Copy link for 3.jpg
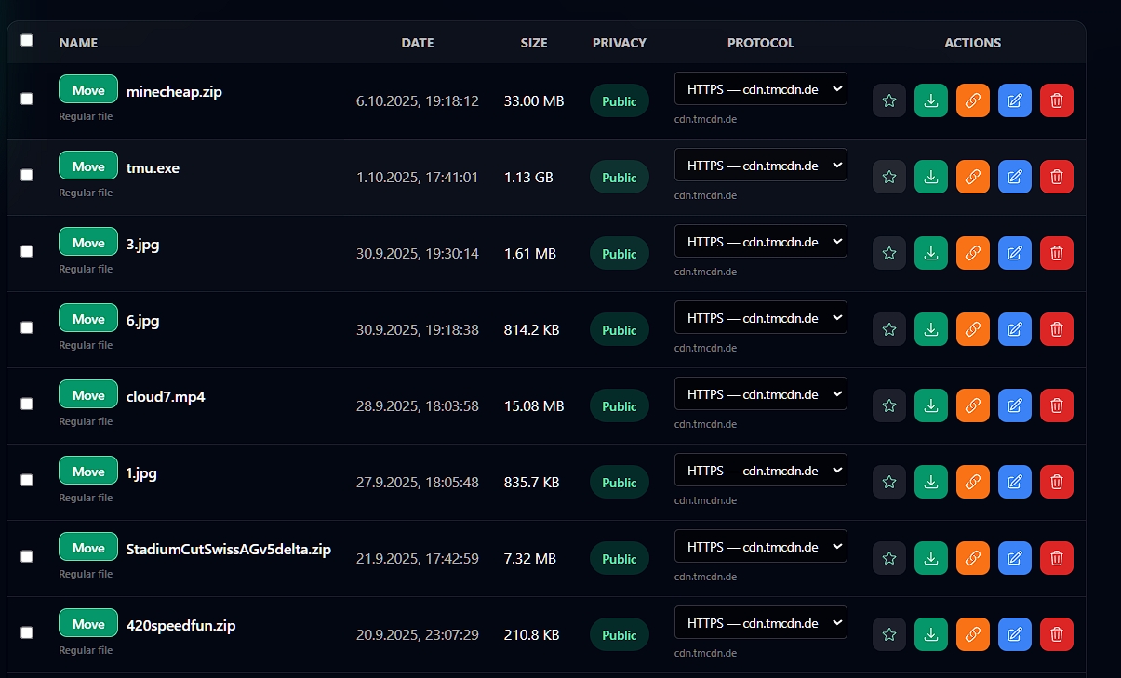The height and width of the screenshot is (678, 1121). [x=972, y=253]
